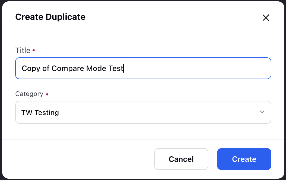Confirm duplication with the Create button
This screenshot has width=286, height=180.
click(x=244, y=159)
